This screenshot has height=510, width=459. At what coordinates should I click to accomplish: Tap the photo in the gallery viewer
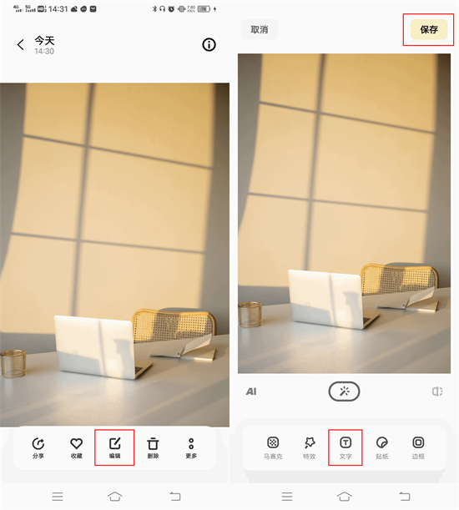(x=114, y=255)
